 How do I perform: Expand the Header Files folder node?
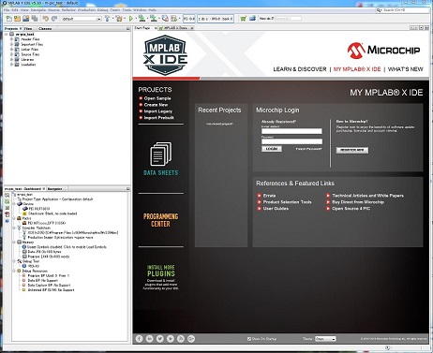pos(11,39)
